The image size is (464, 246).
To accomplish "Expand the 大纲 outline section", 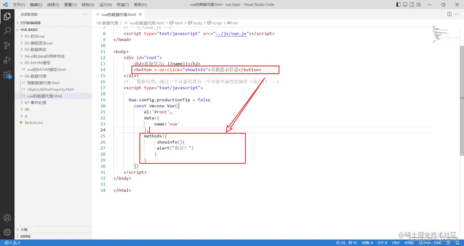I will click(x=53, y=230).
